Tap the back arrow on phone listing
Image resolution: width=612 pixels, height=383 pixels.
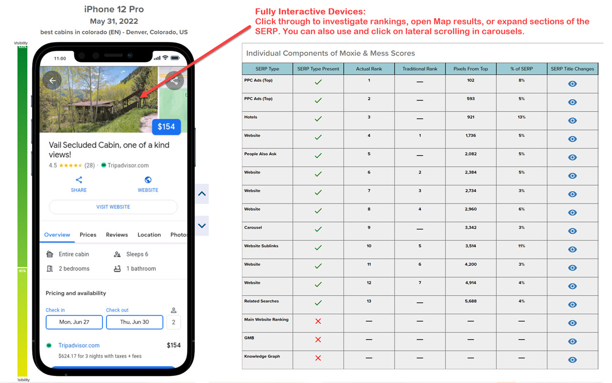52,80
